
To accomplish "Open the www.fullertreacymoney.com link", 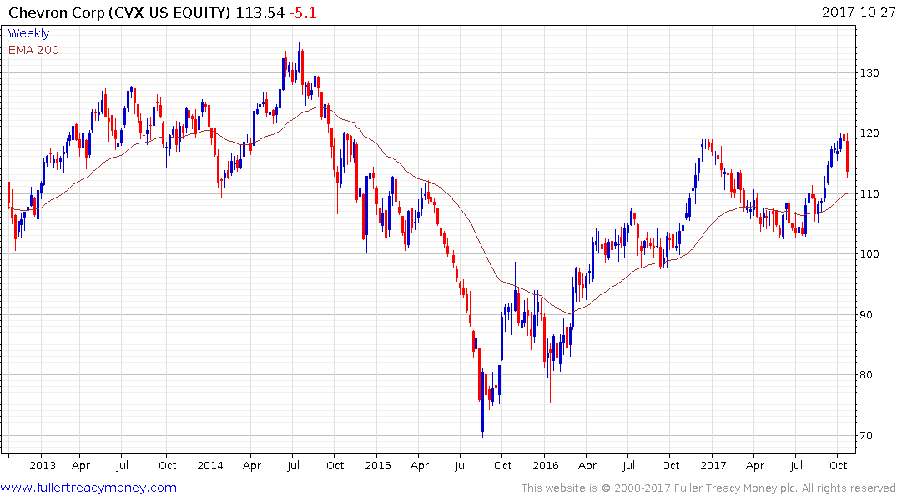I will [x=88, y=487].
